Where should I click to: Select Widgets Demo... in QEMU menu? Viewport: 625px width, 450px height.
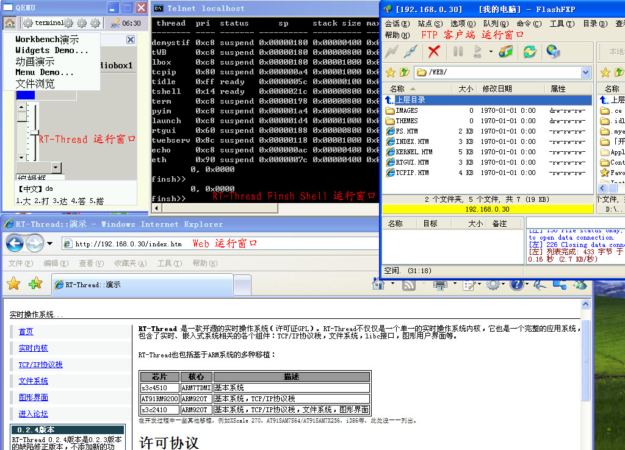51,50
